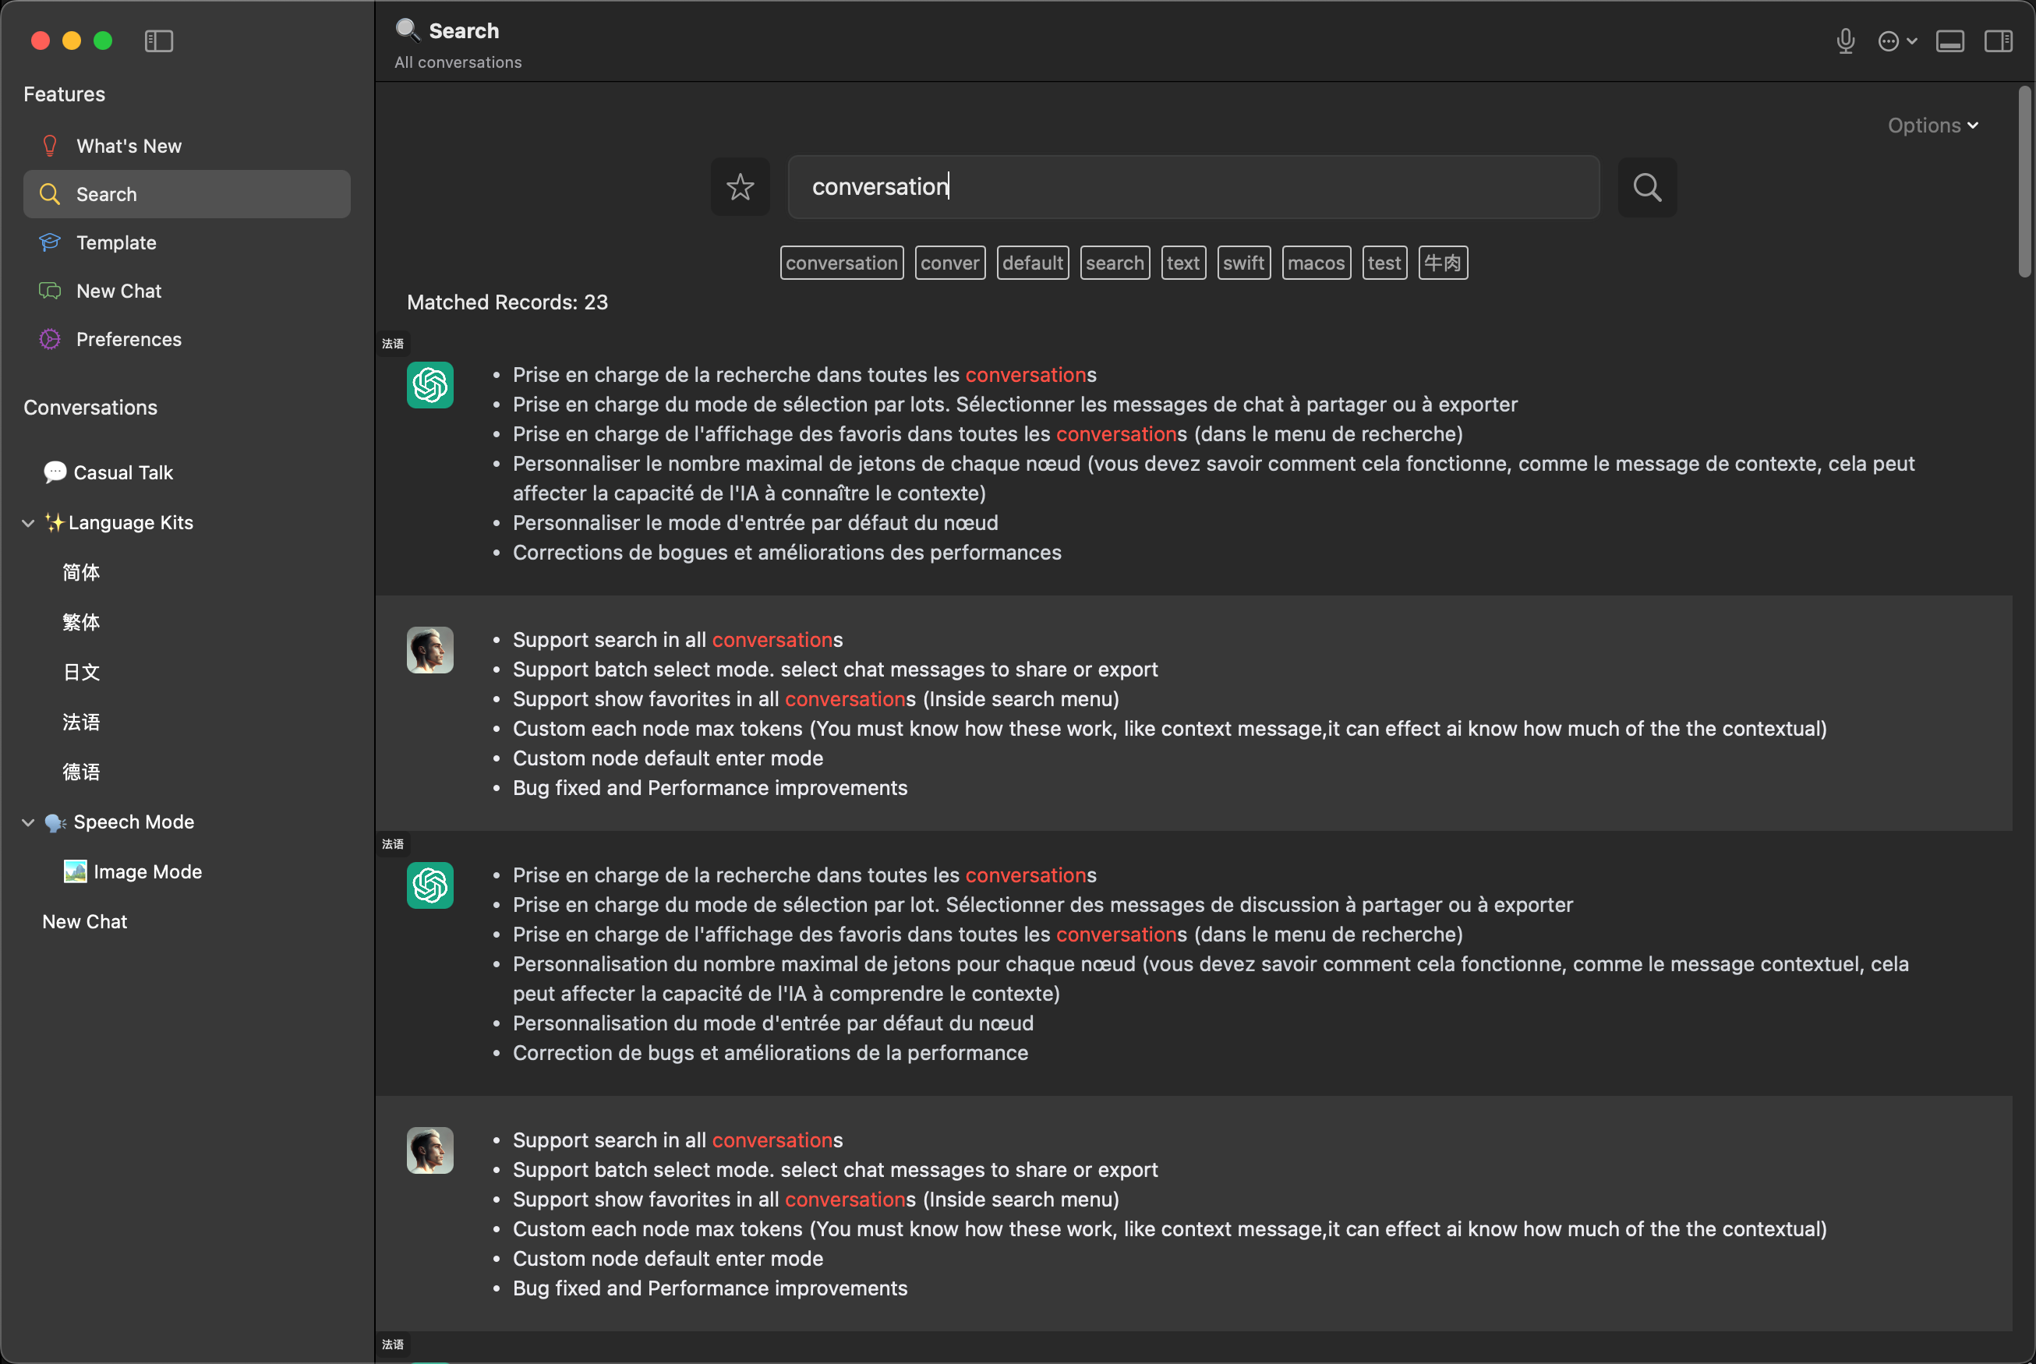Click the first ChatGPT avatar icon

(429, 384)
